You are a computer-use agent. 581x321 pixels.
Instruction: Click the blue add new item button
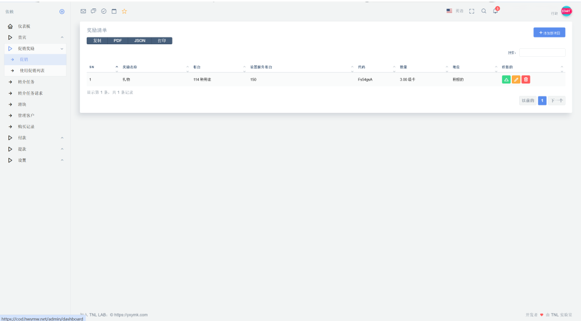pyautogui.click(x=549, y=32)
